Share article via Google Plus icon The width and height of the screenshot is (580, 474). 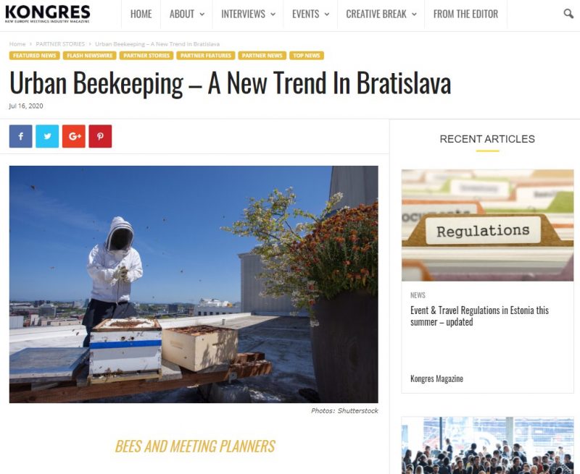(74, 136)
